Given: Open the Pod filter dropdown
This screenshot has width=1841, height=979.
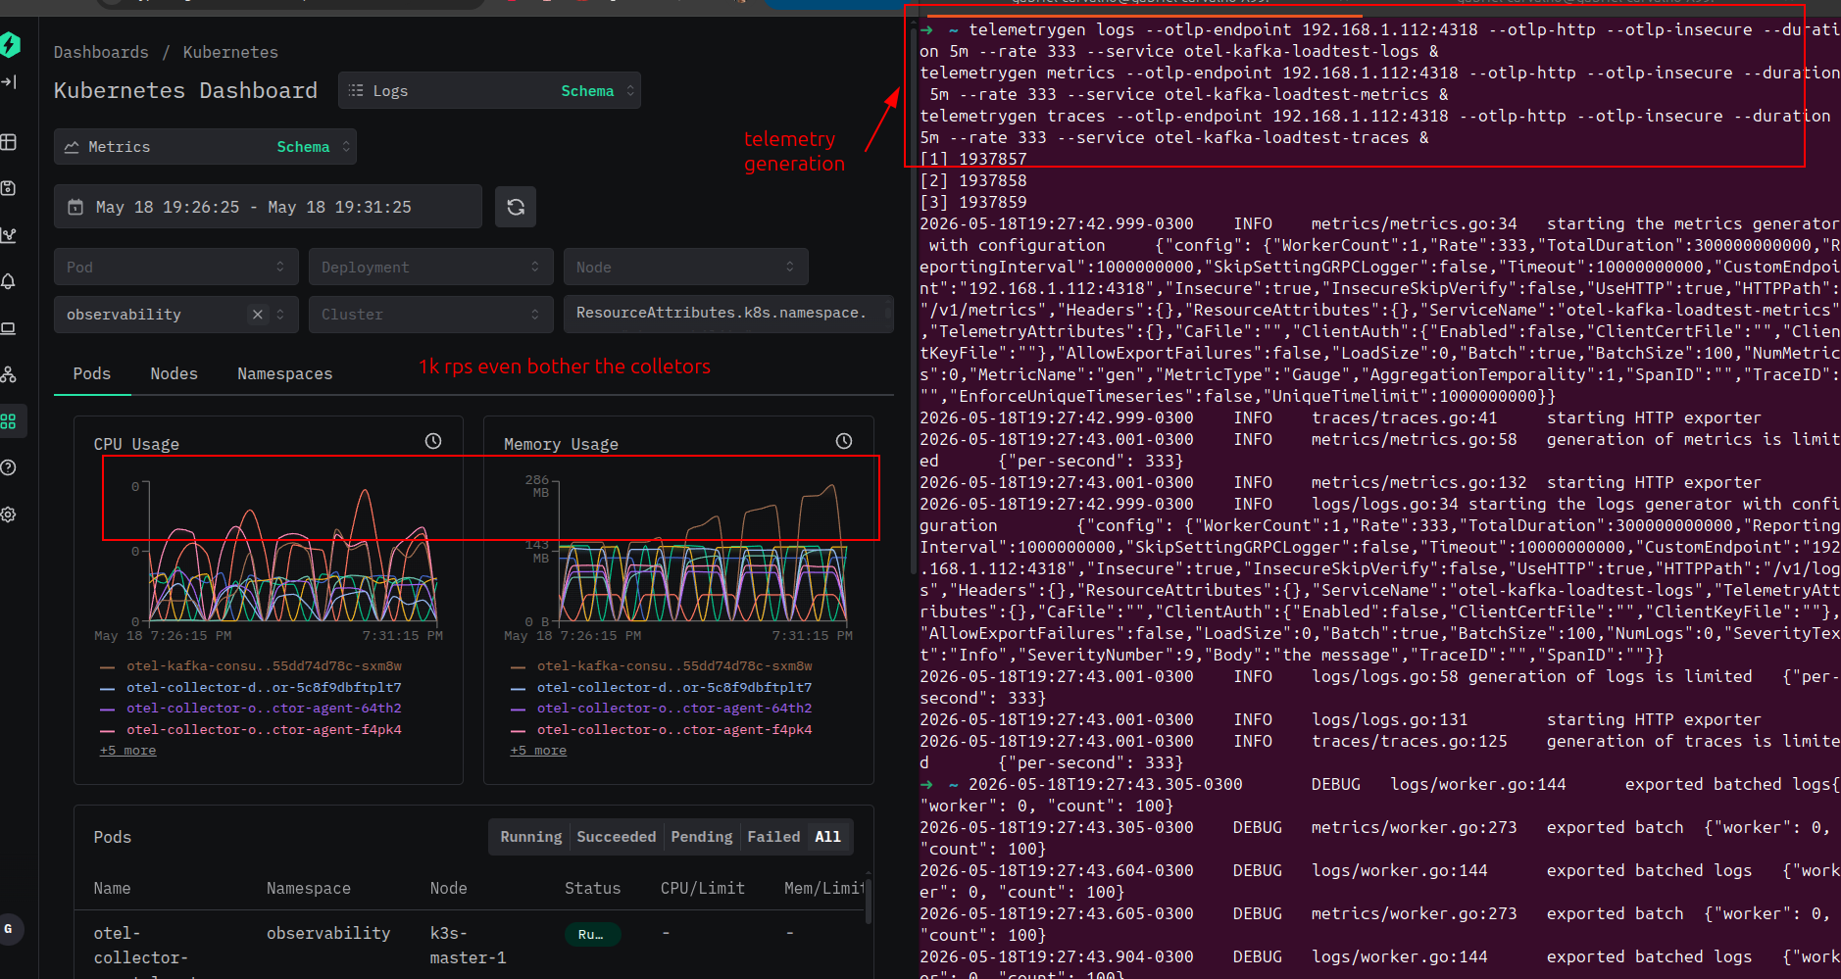Looking at the screenshot, I should (x=175, y=267).
